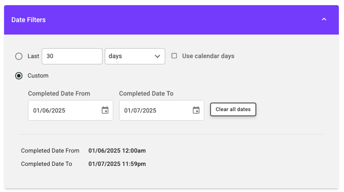The image size is (344, 192).
Task: Click the Date Filters header title
Action: (x=29, y=20)
